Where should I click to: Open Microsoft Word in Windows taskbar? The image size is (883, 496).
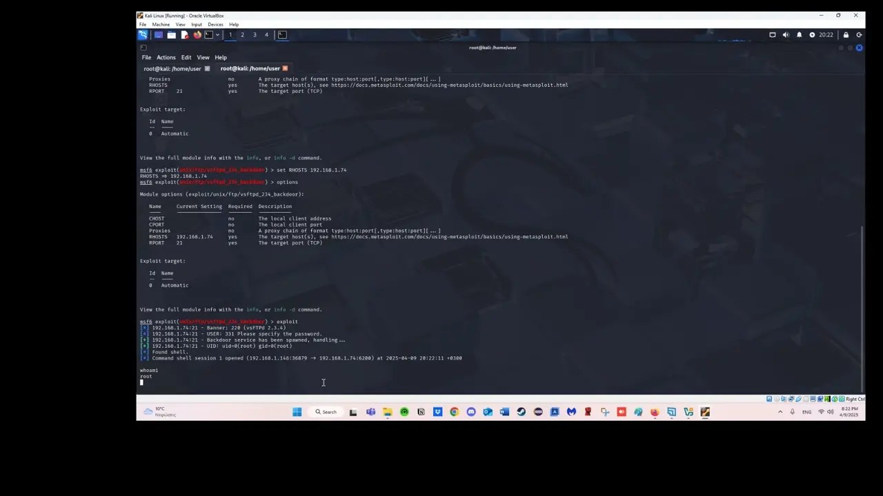pos(504,412)
